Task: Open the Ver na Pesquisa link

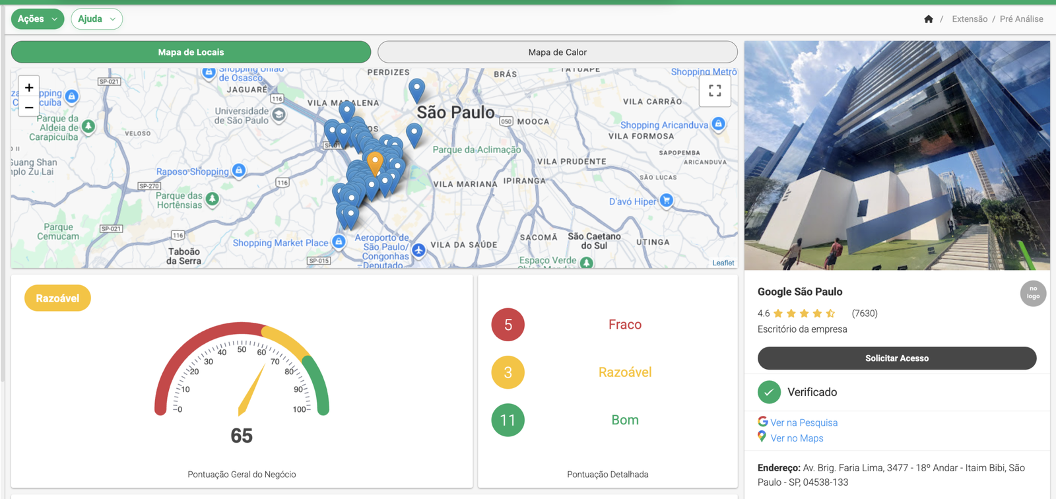Action: [803, 422]
